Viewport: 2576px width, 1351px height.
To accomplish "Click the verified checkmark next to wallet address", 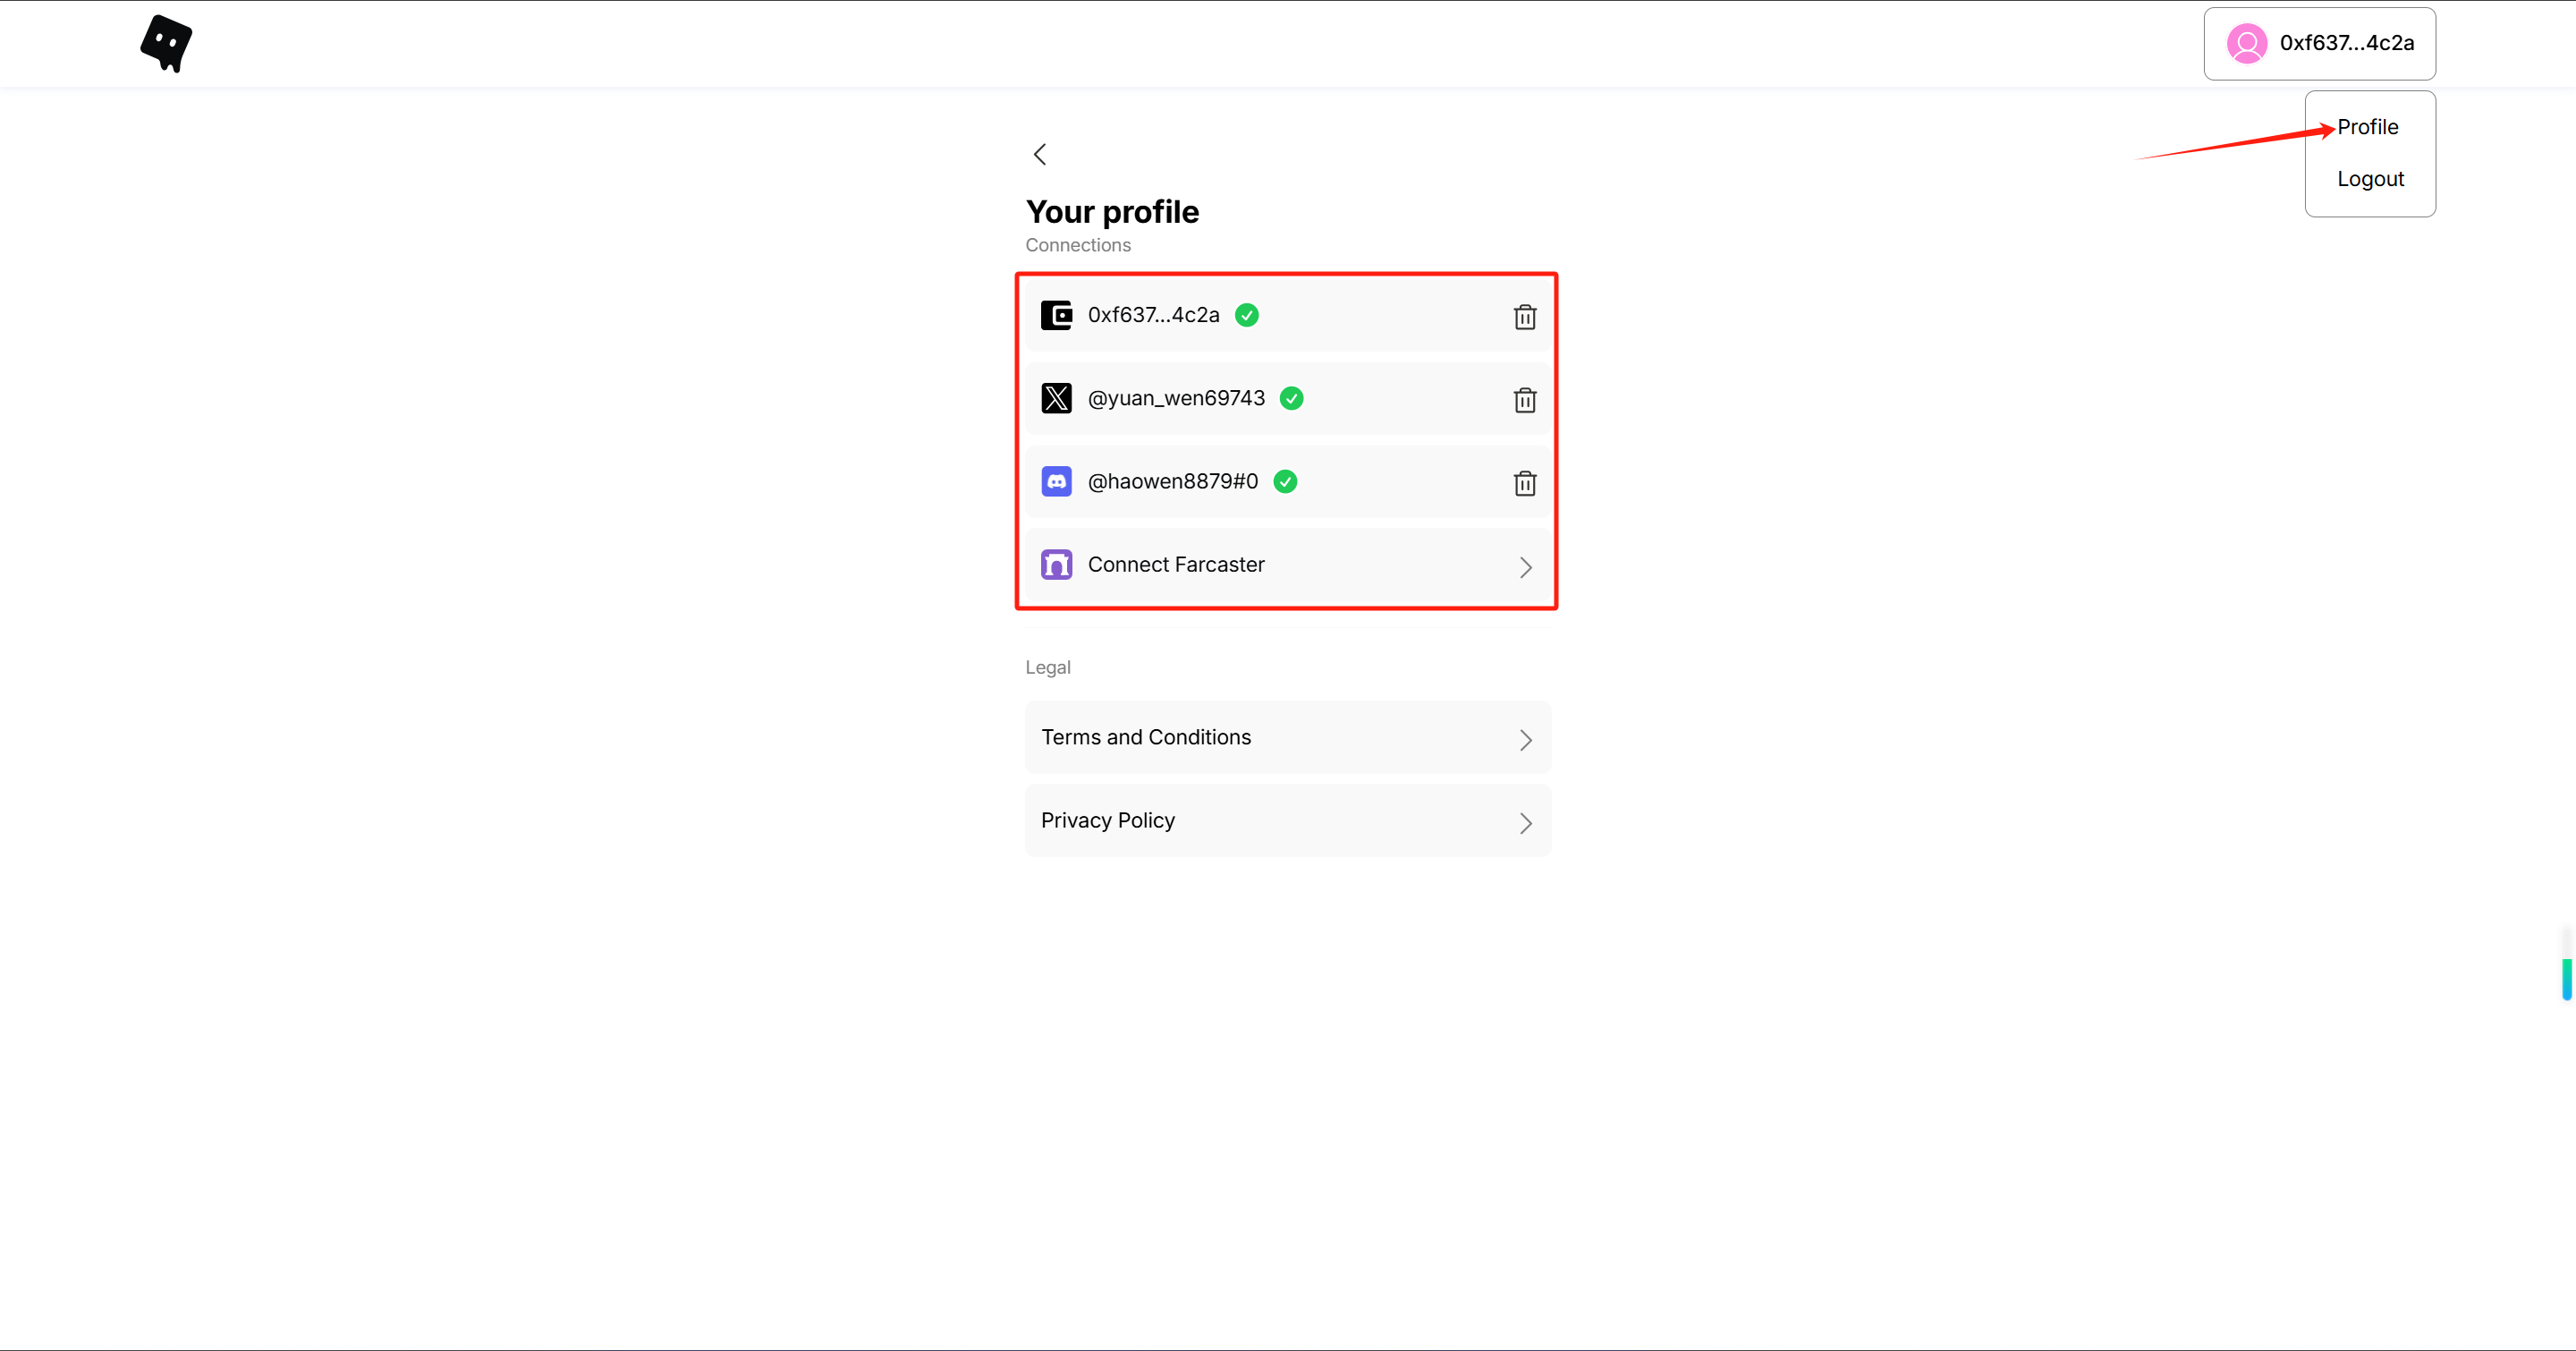I will coord(1246,315).
